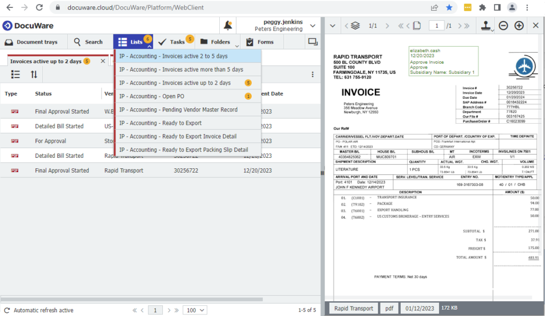Image resolution: width=545 pixels, height=316 pixels.
Task: Open the browser profile avatar
Action: tap(512, 7)
